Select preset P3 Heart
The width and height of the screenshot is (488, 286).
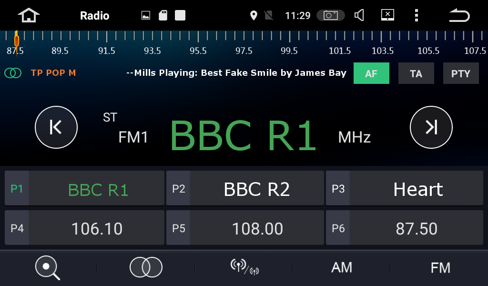point(405,188)
